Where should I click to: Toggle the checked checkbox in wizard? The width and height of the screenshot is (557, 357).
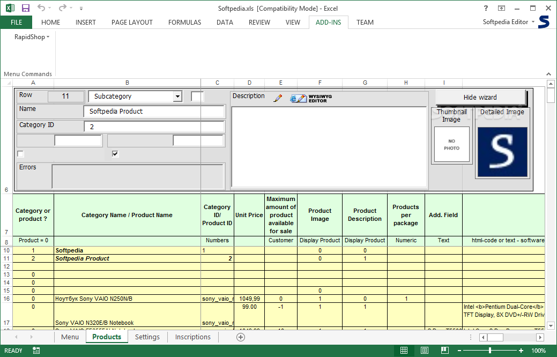click(x=115, y=154)
